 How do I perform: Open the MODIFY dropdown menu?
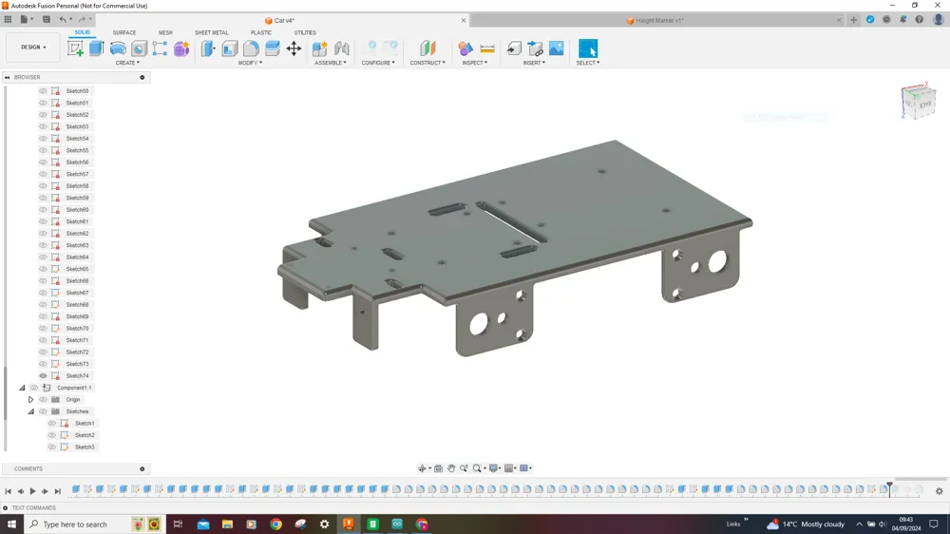click(250, 63)
